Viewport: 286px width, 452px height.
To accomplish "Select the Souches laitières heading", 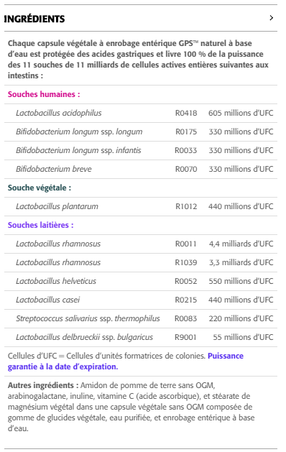I will click(41, 225).
